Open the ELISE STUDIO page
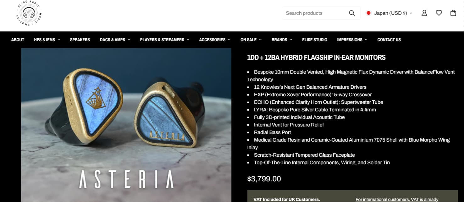 314,40
